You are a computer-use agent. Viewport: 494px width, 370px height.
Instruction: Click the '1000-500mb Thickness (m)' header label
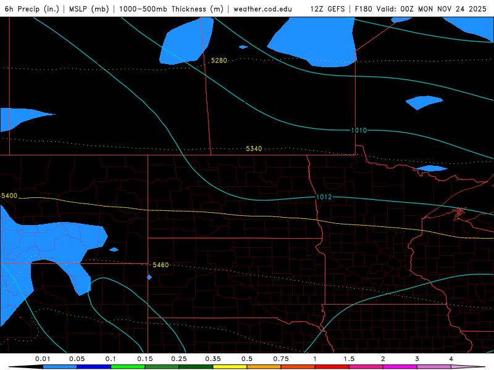tap(171, 9)
